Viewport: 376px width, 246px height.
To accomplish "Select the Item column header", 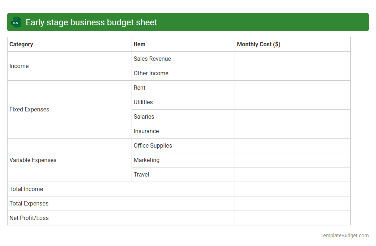I will tap(140, 44).
